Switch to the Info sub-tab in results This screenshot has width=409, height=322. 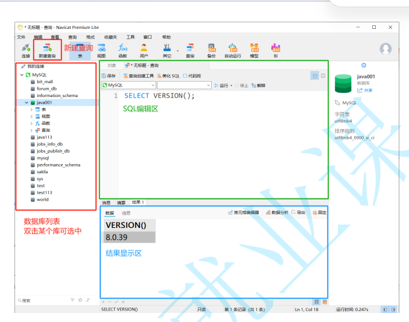click(126, 213)
